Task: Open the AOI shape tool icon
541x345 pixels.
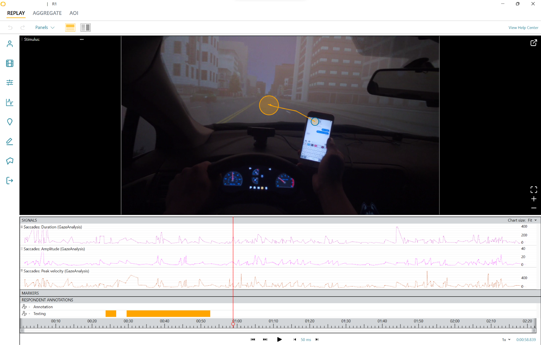Action: pos(10,161)
